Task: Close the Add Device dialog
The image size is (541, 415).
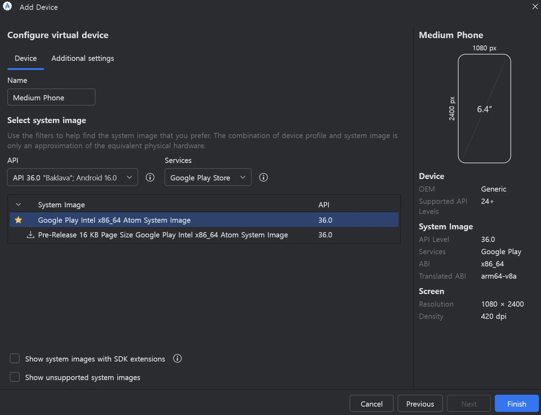Action: point(535,7)
